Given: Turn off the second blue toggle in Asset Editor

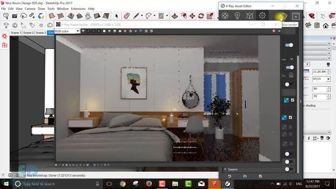Looking at the screenshot, I should [290, 68].
